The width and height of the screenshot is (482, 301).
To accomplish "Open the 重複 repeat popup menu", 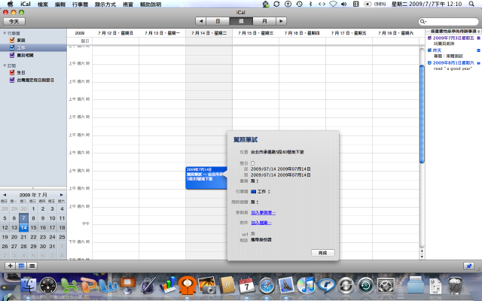I will [255, 181].
